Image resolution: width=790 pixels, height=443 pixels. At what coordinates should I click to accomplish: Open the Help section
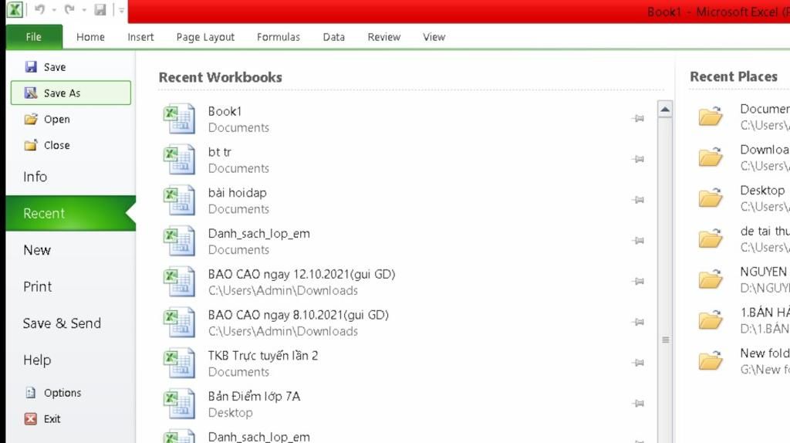pyautogui.click(x=70, y=360)
